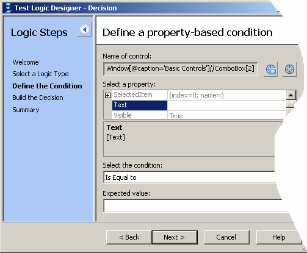The height and width of the screenshot is (253, 307).
Task: Open the Summary step
Action: pos(26,110)
